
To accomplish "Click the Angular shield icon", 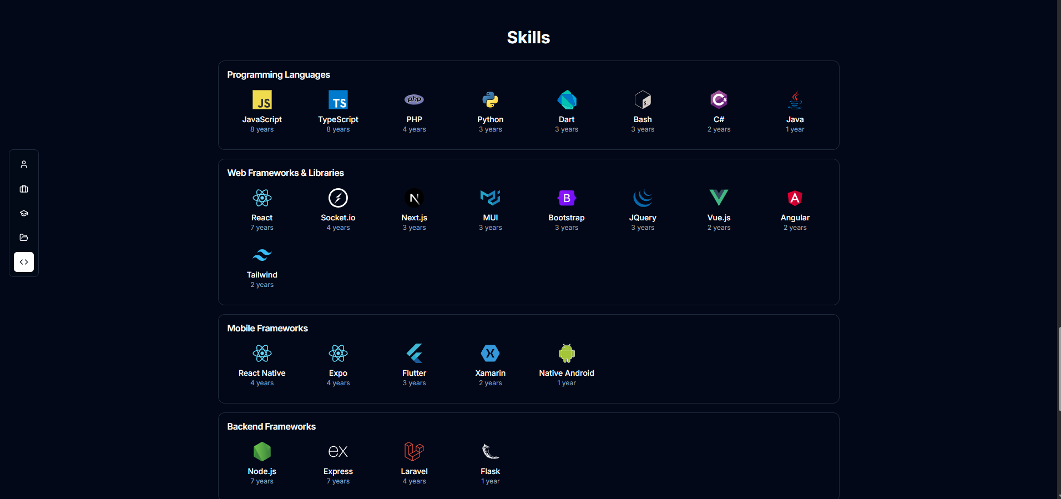I will click(795, 198).
